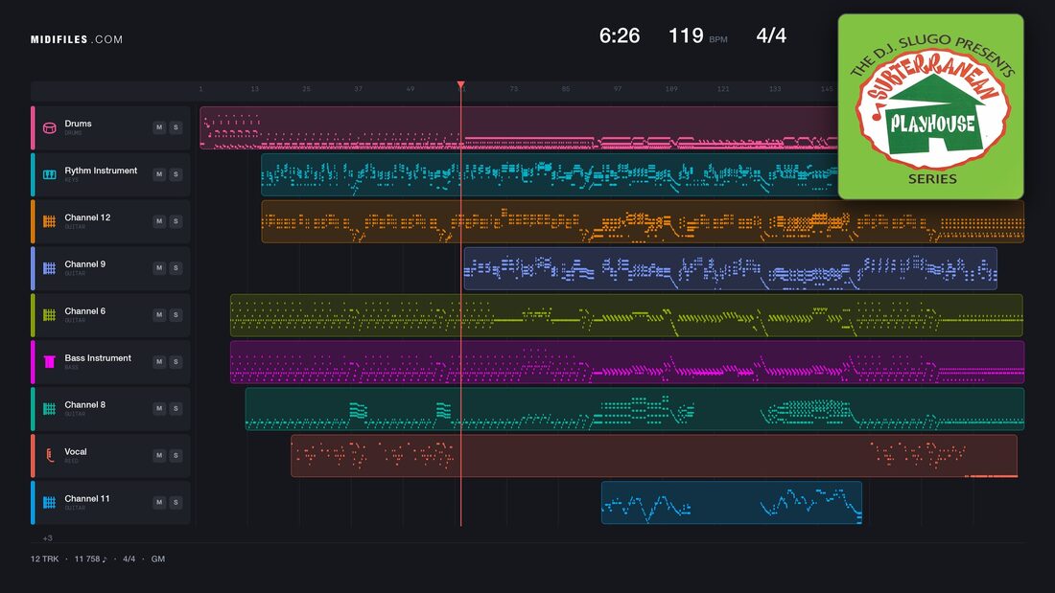Viewport: 1055px width, 593px height.
Task: Solo the Channel 12 track
Action: [176, 221]
